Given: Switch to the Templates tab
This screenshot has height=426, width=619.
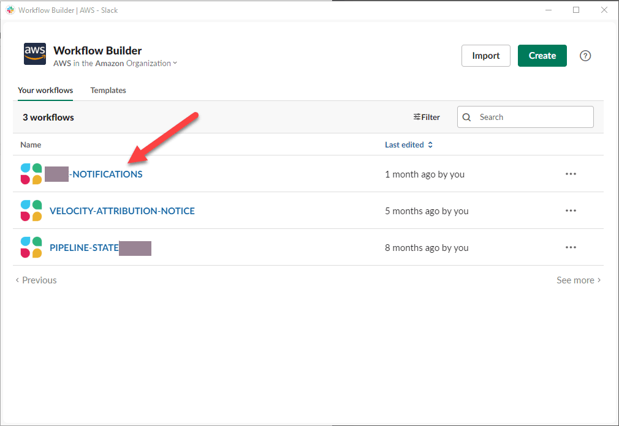Looking at the screenshot, I should pos(108,90).
